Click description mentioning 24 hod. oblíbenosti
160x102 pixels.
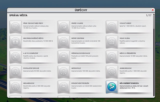pos(134,87)
